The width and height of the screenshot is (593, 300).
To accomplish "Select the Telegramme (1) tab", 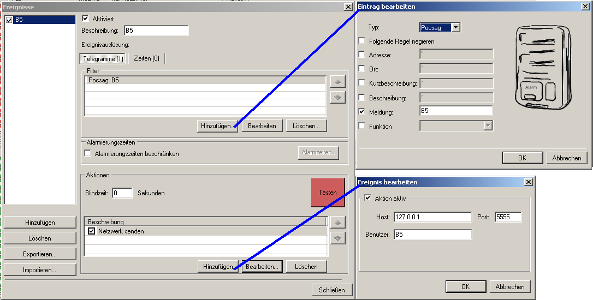I will [x=103, y=58].
